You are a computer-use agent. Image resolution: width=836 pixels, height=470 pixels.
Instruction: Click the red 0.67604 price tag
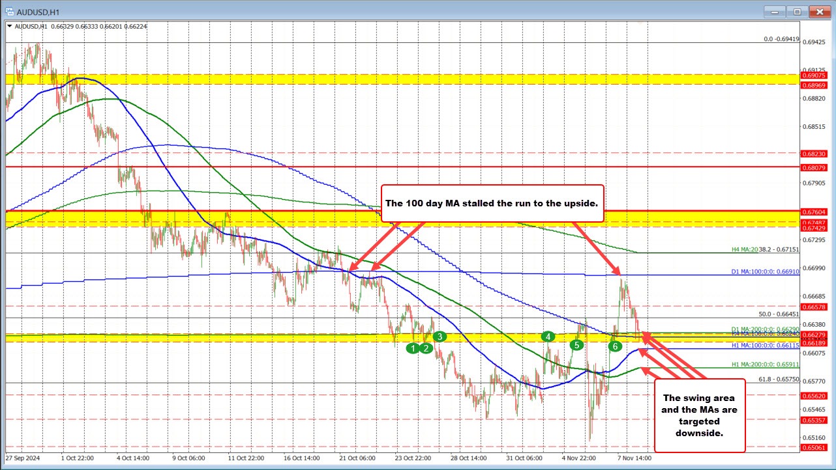[813, 212]
